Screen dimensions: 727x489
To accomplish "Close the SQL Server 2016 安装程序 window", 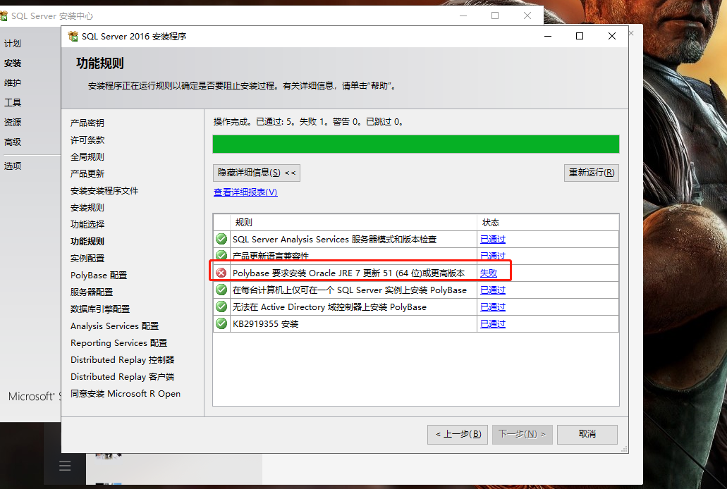I will (612, 36).
